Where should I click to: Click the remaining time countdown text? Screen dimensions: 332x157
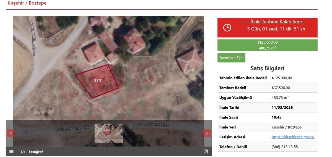click(276, 29)
